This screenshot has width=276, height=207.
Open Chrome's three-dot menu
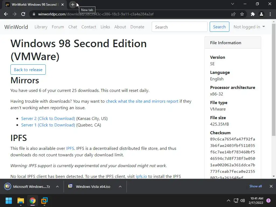tap(270, 14)
